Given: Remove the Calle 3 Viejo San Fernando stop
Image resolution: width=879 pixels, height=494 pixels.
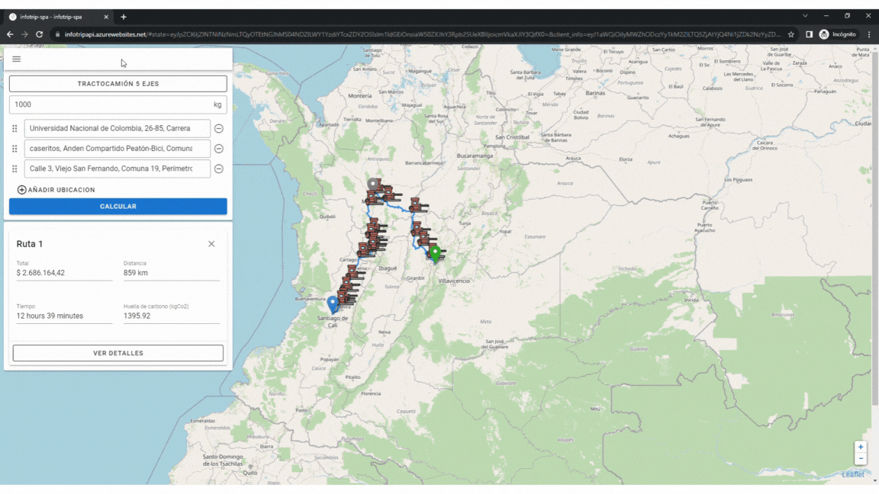Looking at the screenshot, I should point(218,168).
